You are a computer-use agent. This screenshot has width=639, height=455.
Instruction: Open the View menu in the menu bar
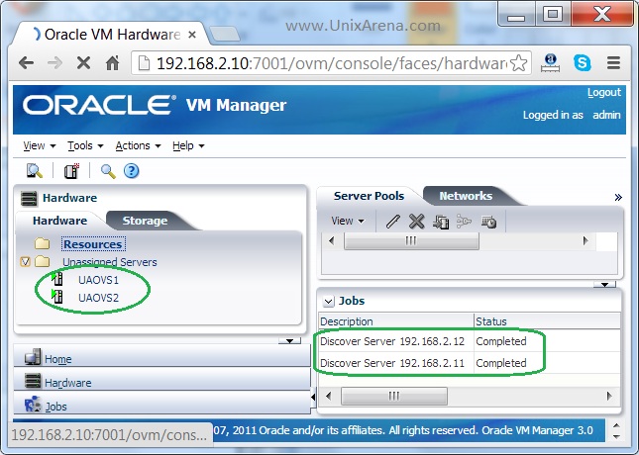[x=39, y=145]
